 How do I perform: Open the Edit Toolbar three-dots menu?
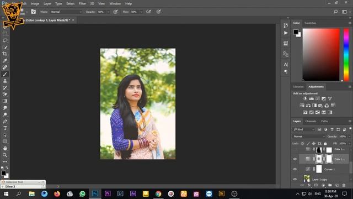pos(5,162)
